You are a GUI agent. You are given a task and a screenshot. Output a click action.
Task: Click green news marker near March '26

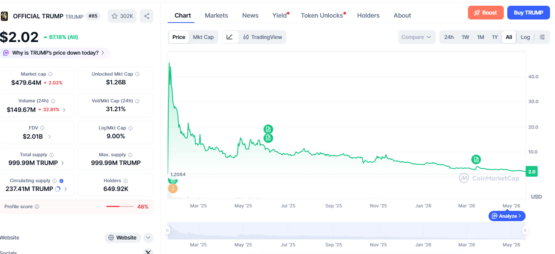(x=476, y=159)
